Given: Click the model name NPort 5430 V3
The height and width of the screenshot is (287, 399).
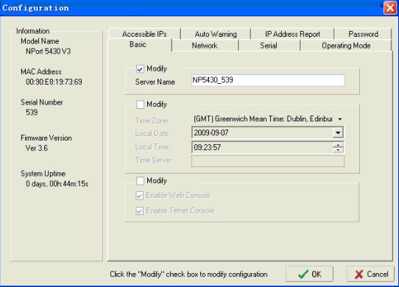Looking at the screenshot, I should coord(49,52).
